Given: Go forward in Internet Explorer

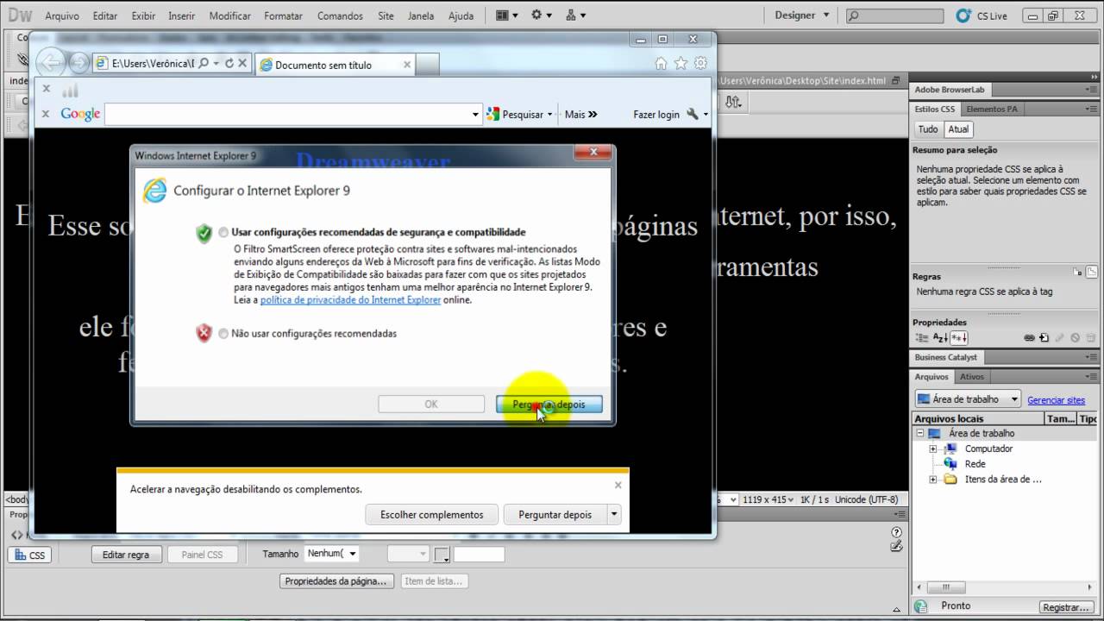Looking at the screenshot, I should [78, 63].
